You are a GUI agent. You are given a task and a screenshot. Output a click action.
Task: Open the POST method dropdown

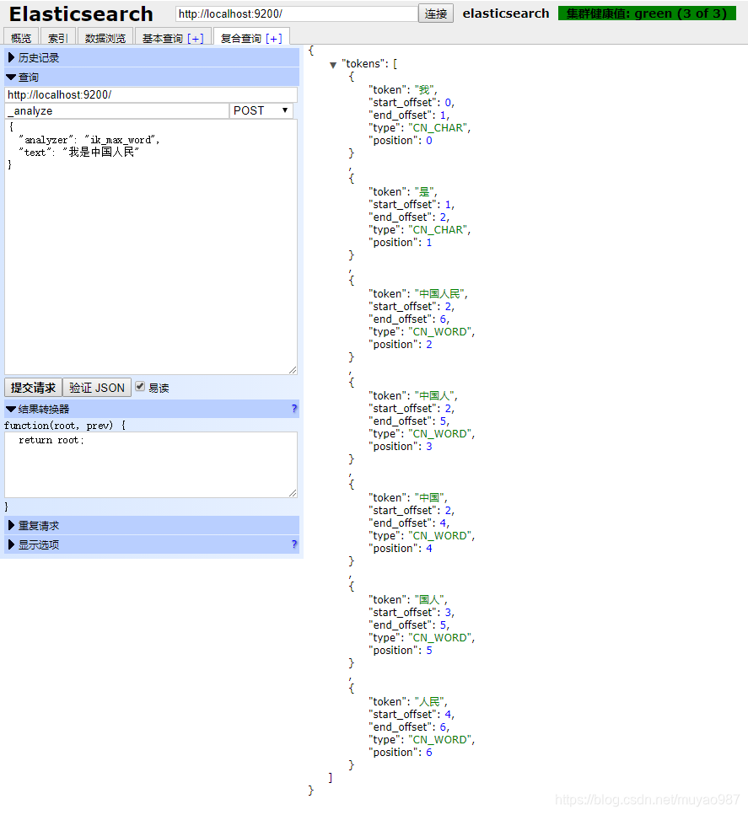pos(261,110)
